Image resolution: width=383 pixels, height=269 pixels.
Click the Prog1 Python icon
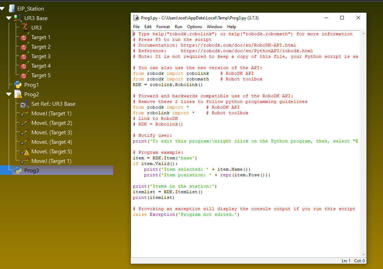point(18,85)
